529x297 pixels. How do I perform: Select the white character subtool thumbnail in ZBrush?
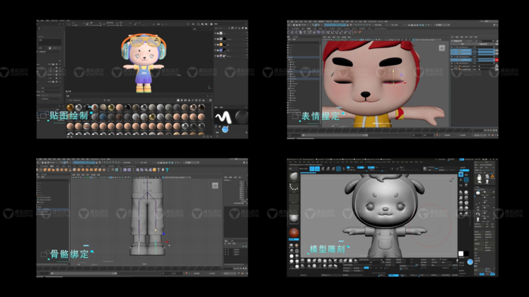479,178
